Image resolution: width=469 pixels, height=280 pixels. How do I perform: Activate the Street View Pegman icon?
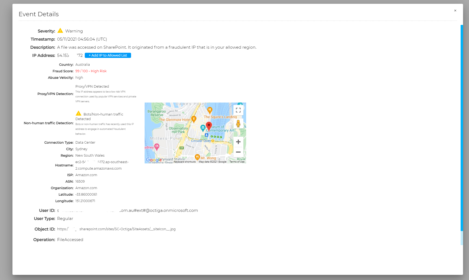click(238, 124)
